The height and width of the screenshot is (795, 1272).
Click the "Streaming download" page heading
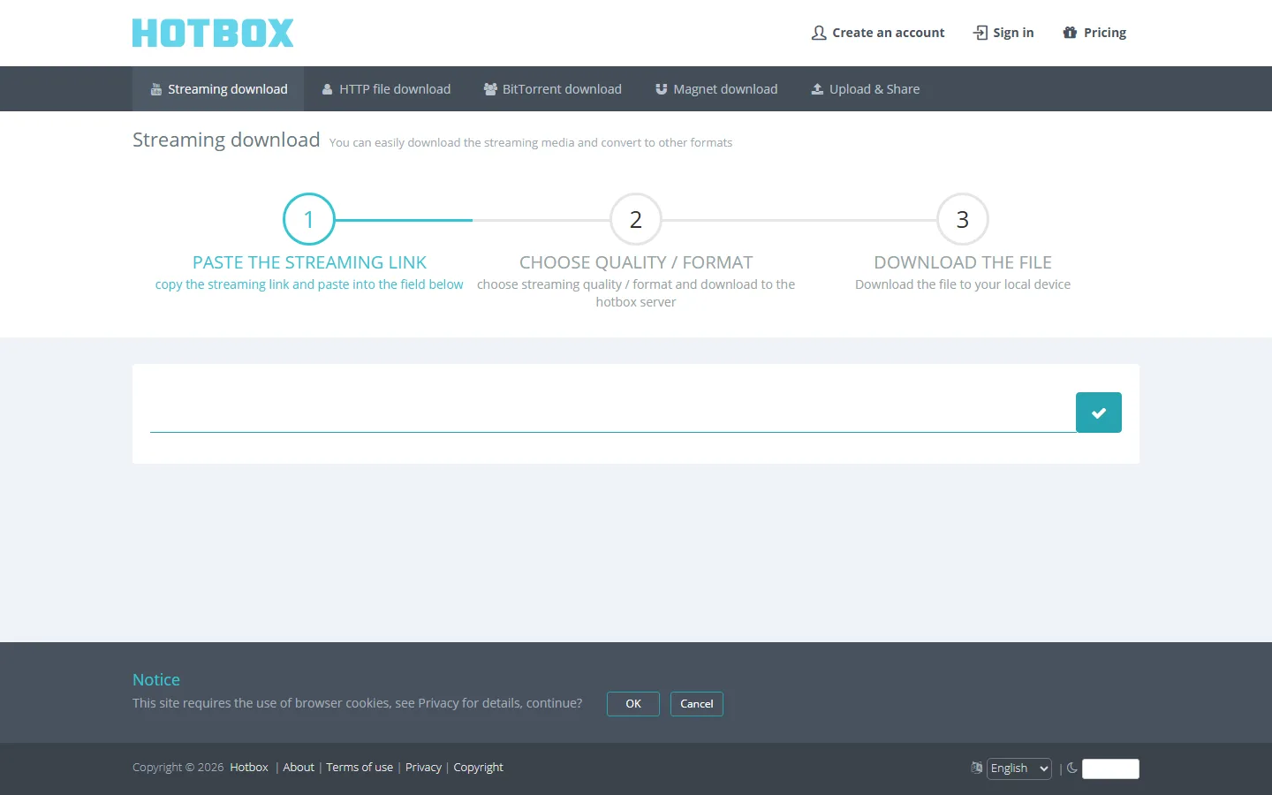pyautogui.click(x=226, y=140)
